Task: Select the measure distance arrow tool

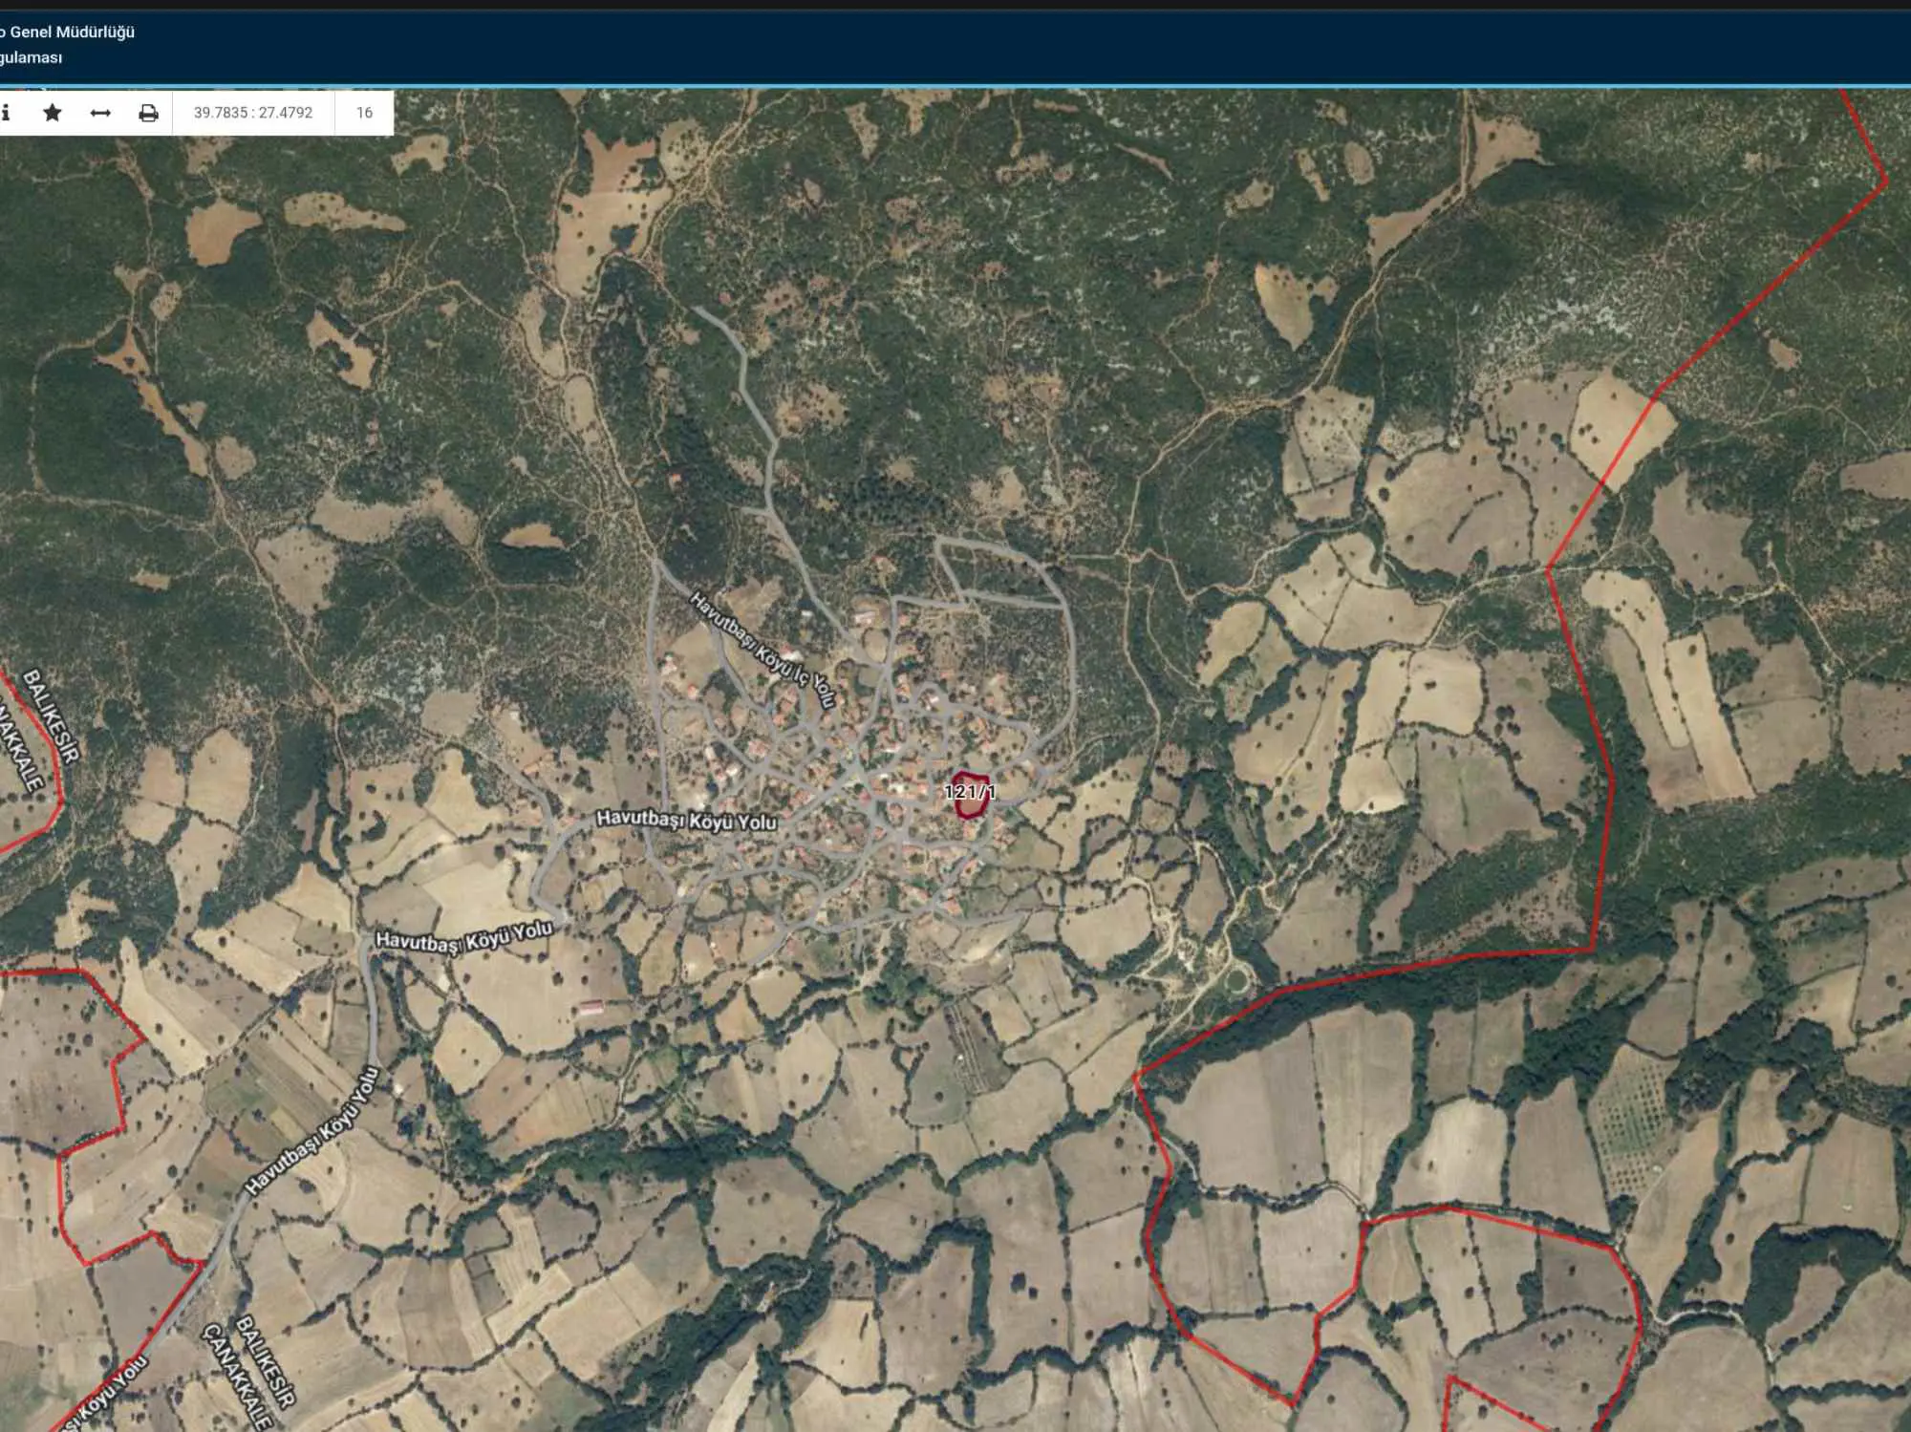Action: point(100,113)
